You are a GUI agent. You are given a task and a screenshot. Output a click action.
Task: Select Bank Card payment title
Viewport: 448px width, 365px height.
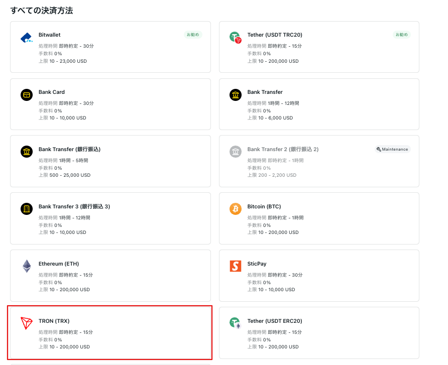[52, 92]
